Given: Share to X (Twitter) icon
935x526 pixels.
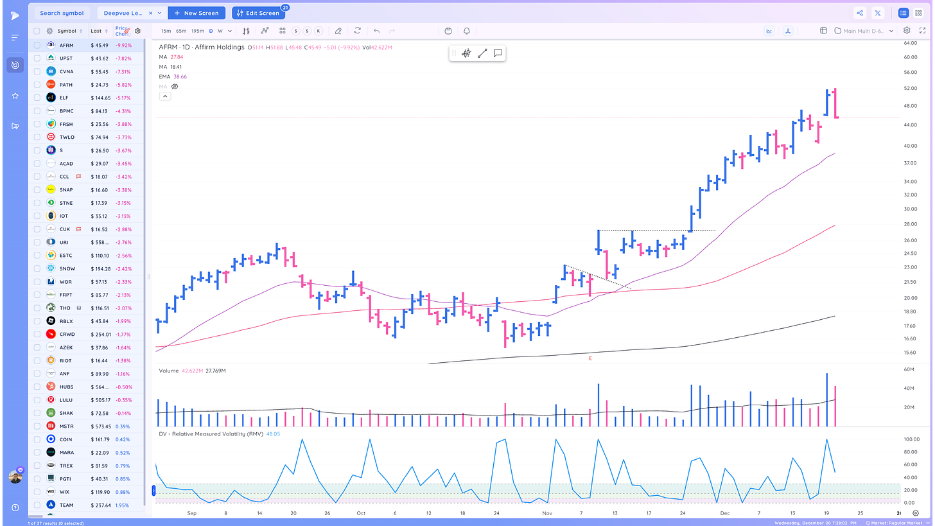Looking at the screenshot, I should pyautogui.click(x=878, y=13).
